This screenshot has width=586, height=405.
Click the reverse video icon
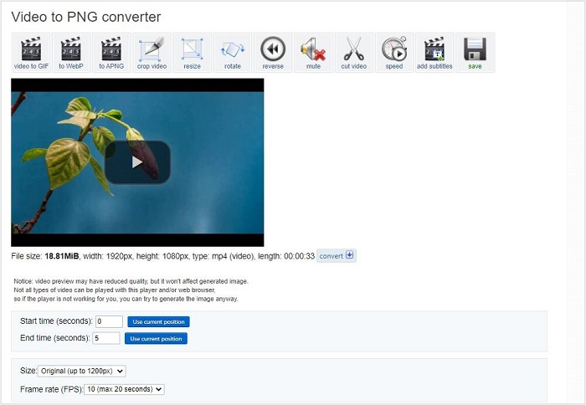coord(273,53)
